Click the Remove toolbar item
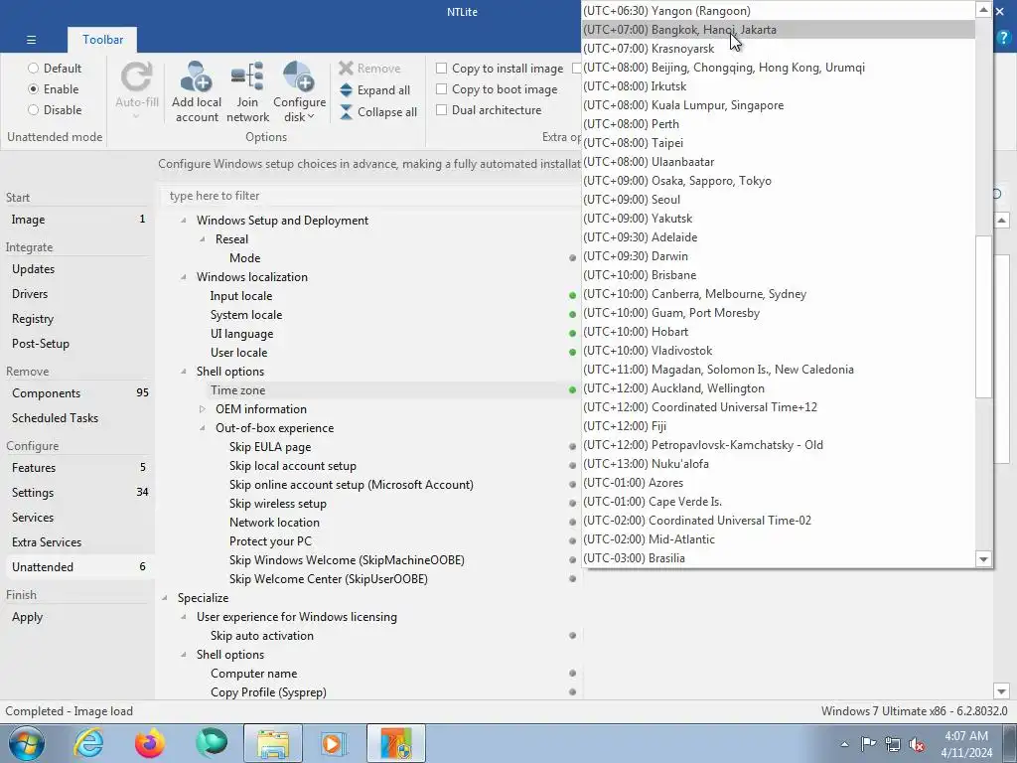 (369, 69)
